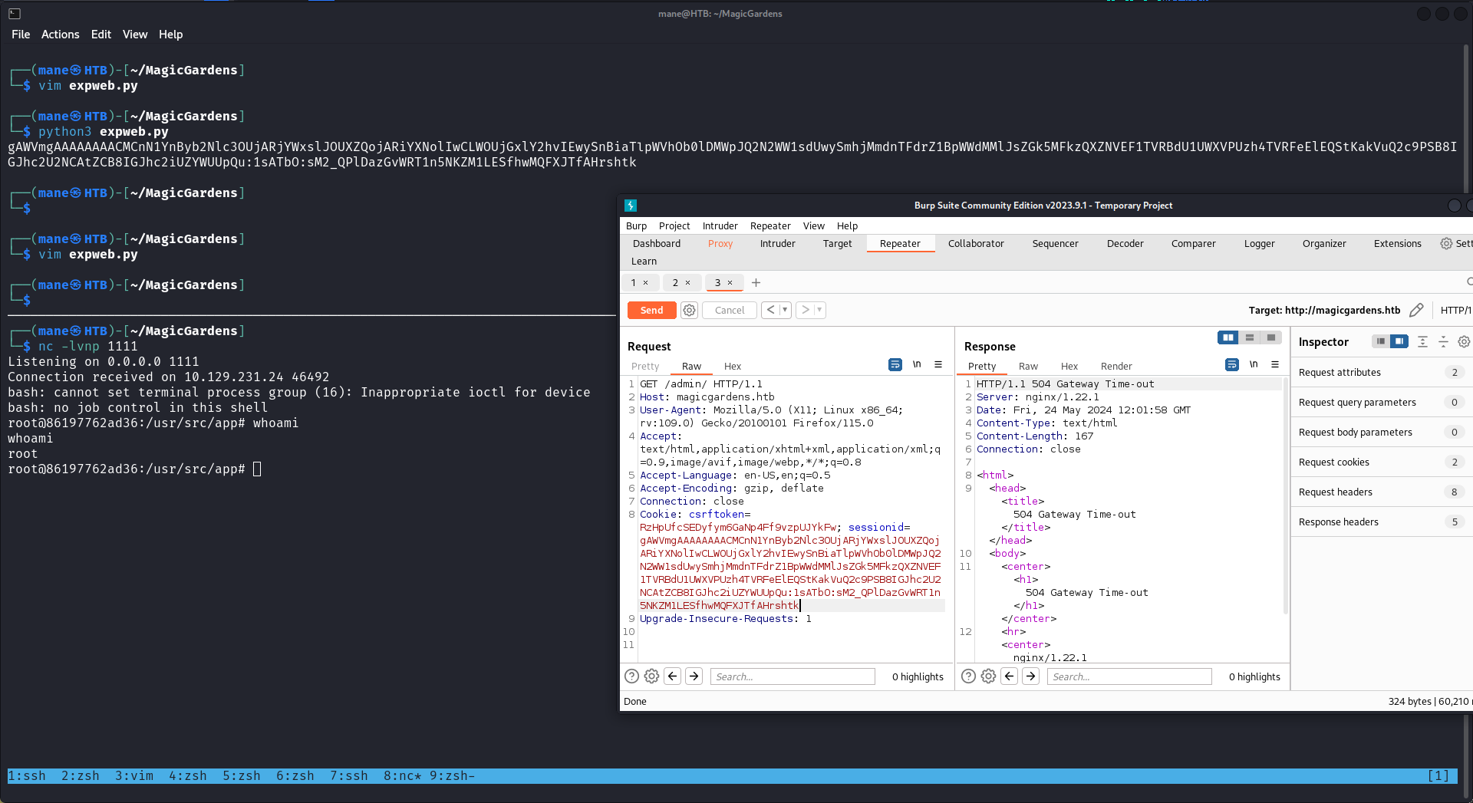Screen dimensions: 1473x803
Task: Toggle non-printable characters in Response viewer
Action: coord(1254,365)
